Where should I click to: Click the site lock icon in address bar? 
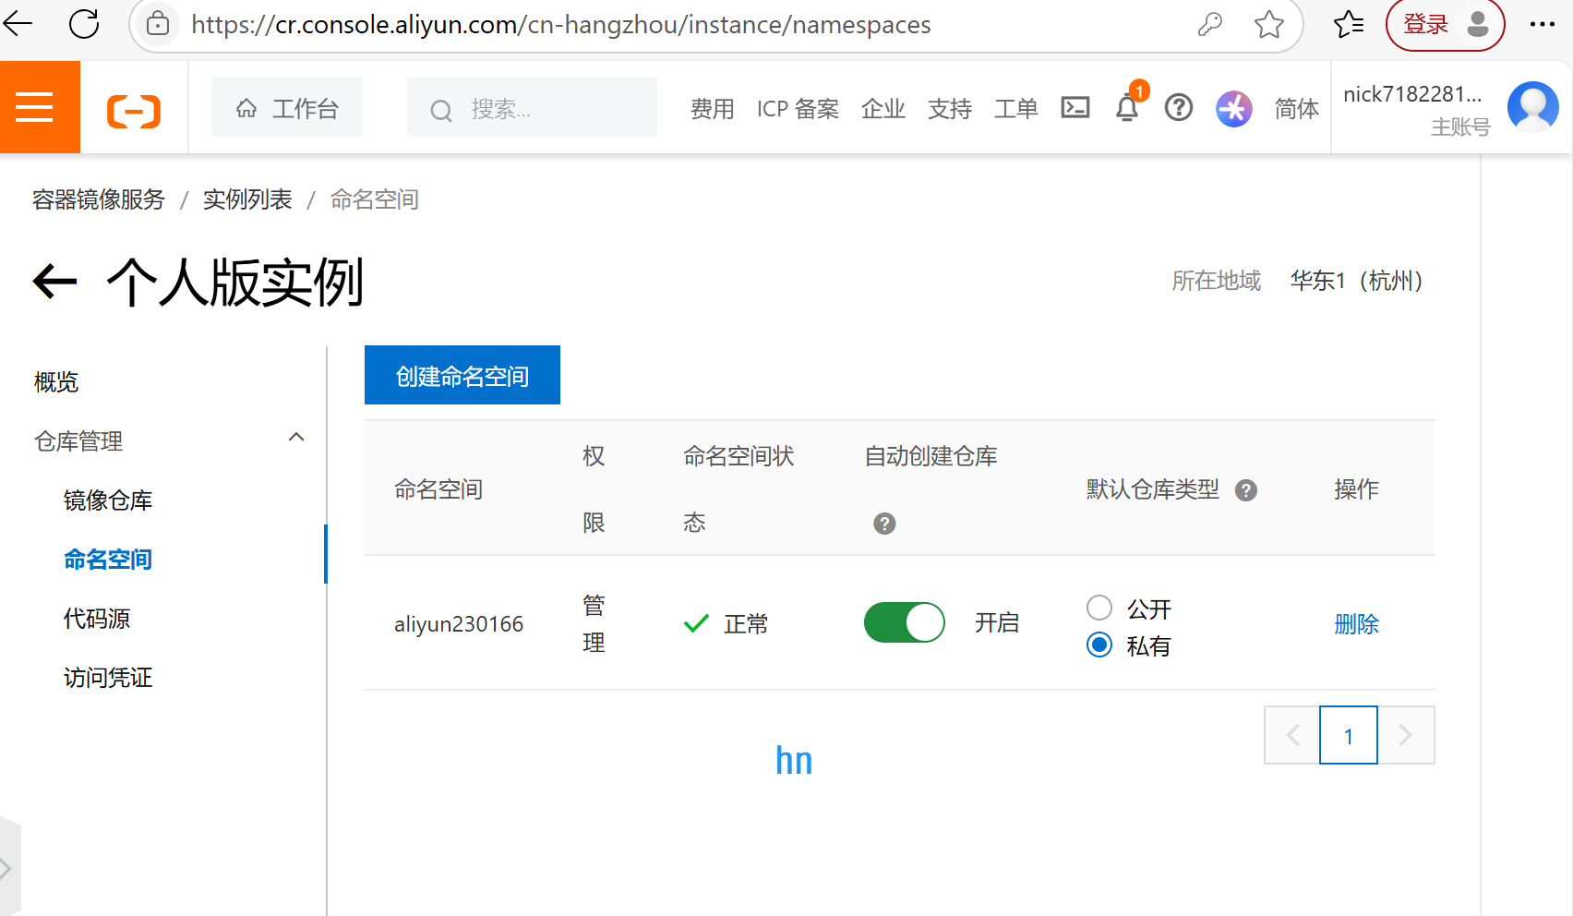click(159, 24)
